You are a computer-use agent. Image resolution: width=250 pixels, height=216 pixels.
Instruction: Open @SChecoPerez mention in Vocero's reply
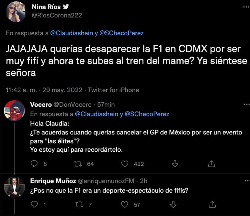click(x=147, y=114)
